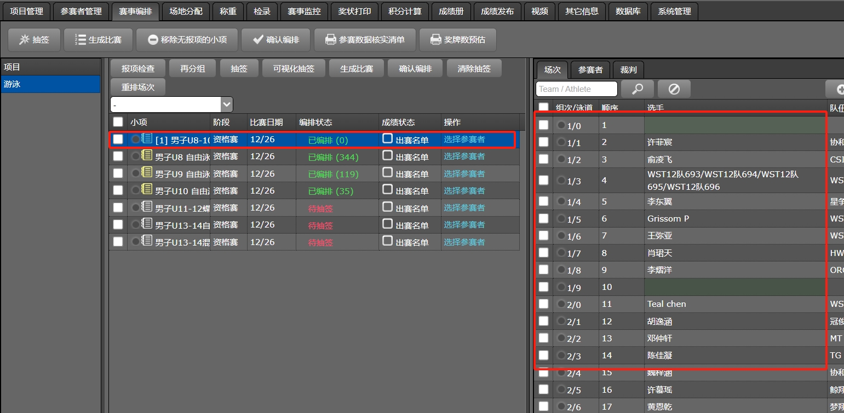The width and height of the screenshot is (844, 413).
Task: Open the 参赛者 tab in right panel
Action: pyautogui.click(x=590, y=69)
